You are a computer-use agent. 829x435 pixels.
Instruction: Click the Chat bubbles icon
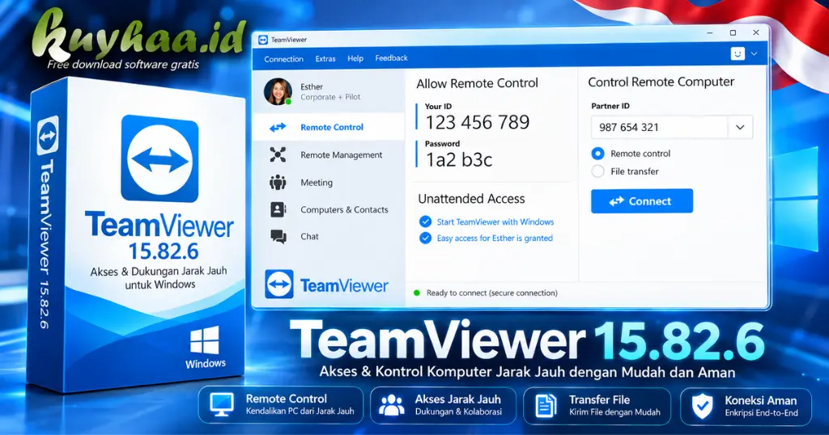coord(278,237)
